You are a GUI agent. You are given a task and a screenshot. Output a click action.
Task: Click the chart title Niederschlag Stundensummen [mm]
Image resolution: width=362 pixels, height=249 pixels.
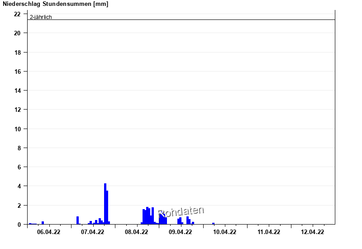point(56,4)
